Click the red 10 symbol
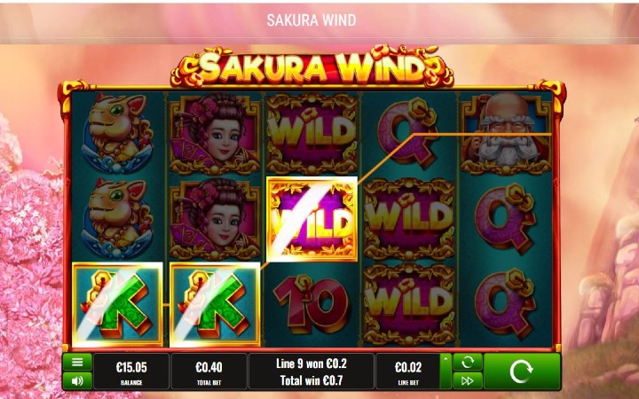The width and height of the screenshot is (639, 399). tap(312, 304)
